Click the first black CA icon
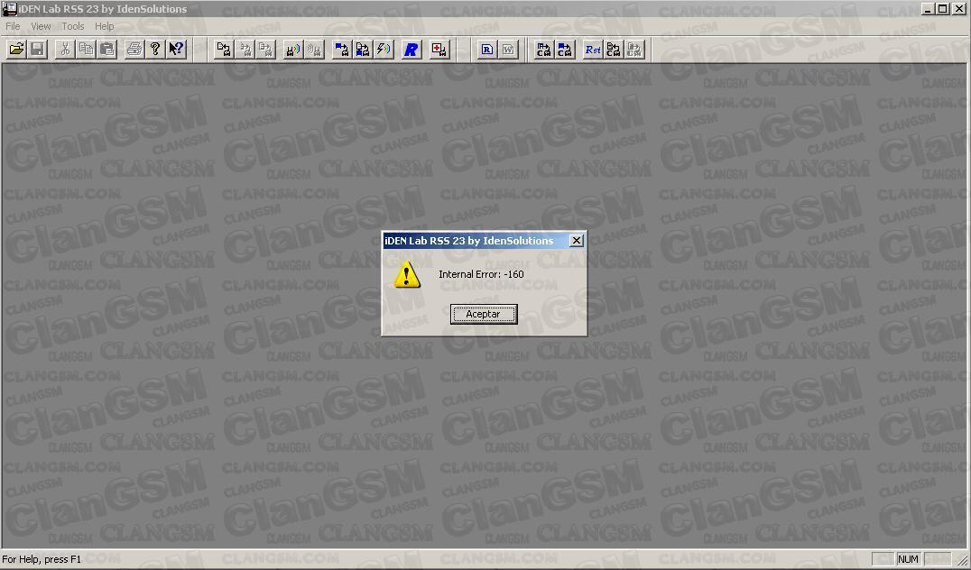Screen dimensions: 971x570 coord(544,50)
